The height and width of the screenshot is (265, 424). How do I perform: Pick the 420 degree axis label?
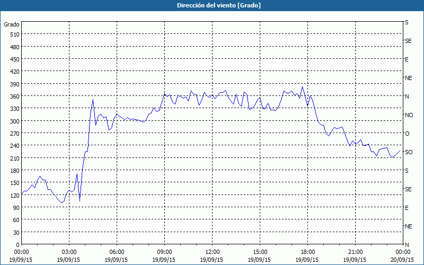pos(15,72)
